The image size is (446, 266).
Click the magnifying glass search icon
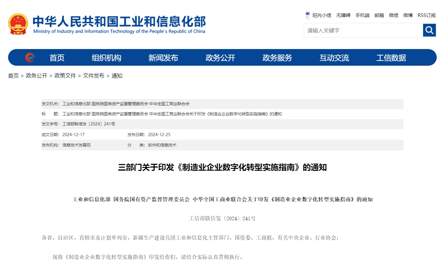coord(429,30)
